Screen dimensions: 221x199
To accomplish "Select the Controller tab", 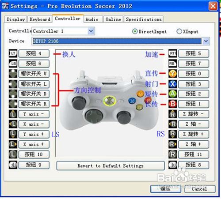I will (x=68, y=19).
